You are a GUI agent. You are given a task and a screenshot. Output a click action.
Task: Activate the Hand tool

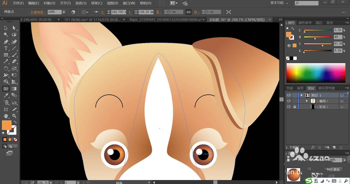click(6, 116)
